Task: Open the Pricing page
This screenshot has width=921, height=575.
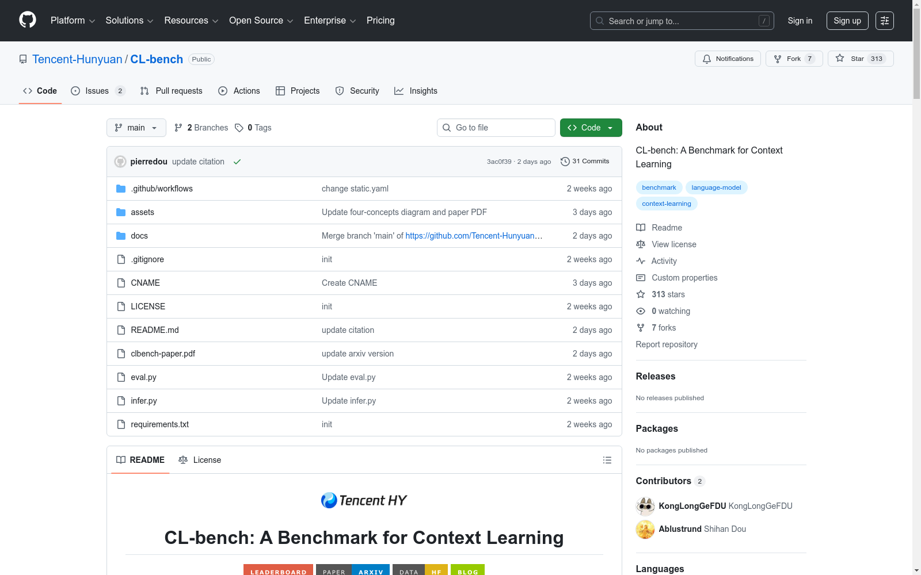Action: (380, 21)
